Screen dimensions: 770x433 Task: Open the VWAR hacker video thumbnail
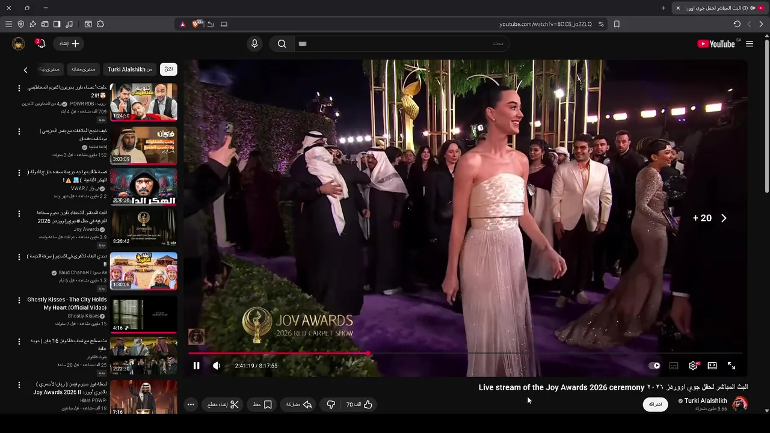click(144, 187)
